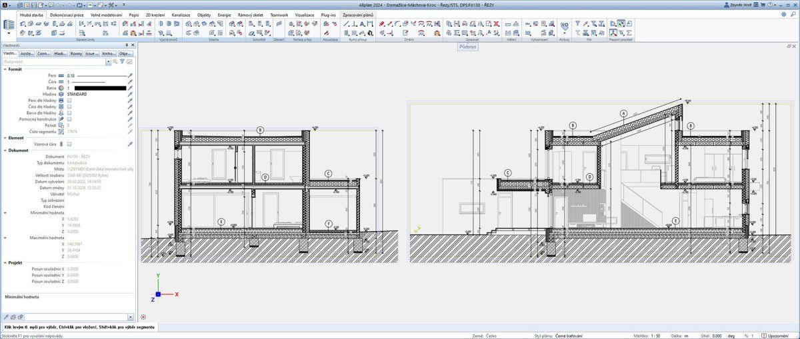Open the settings gear at top right
The height and width of the screenshot is (339, 800).
tap(784, 14)
